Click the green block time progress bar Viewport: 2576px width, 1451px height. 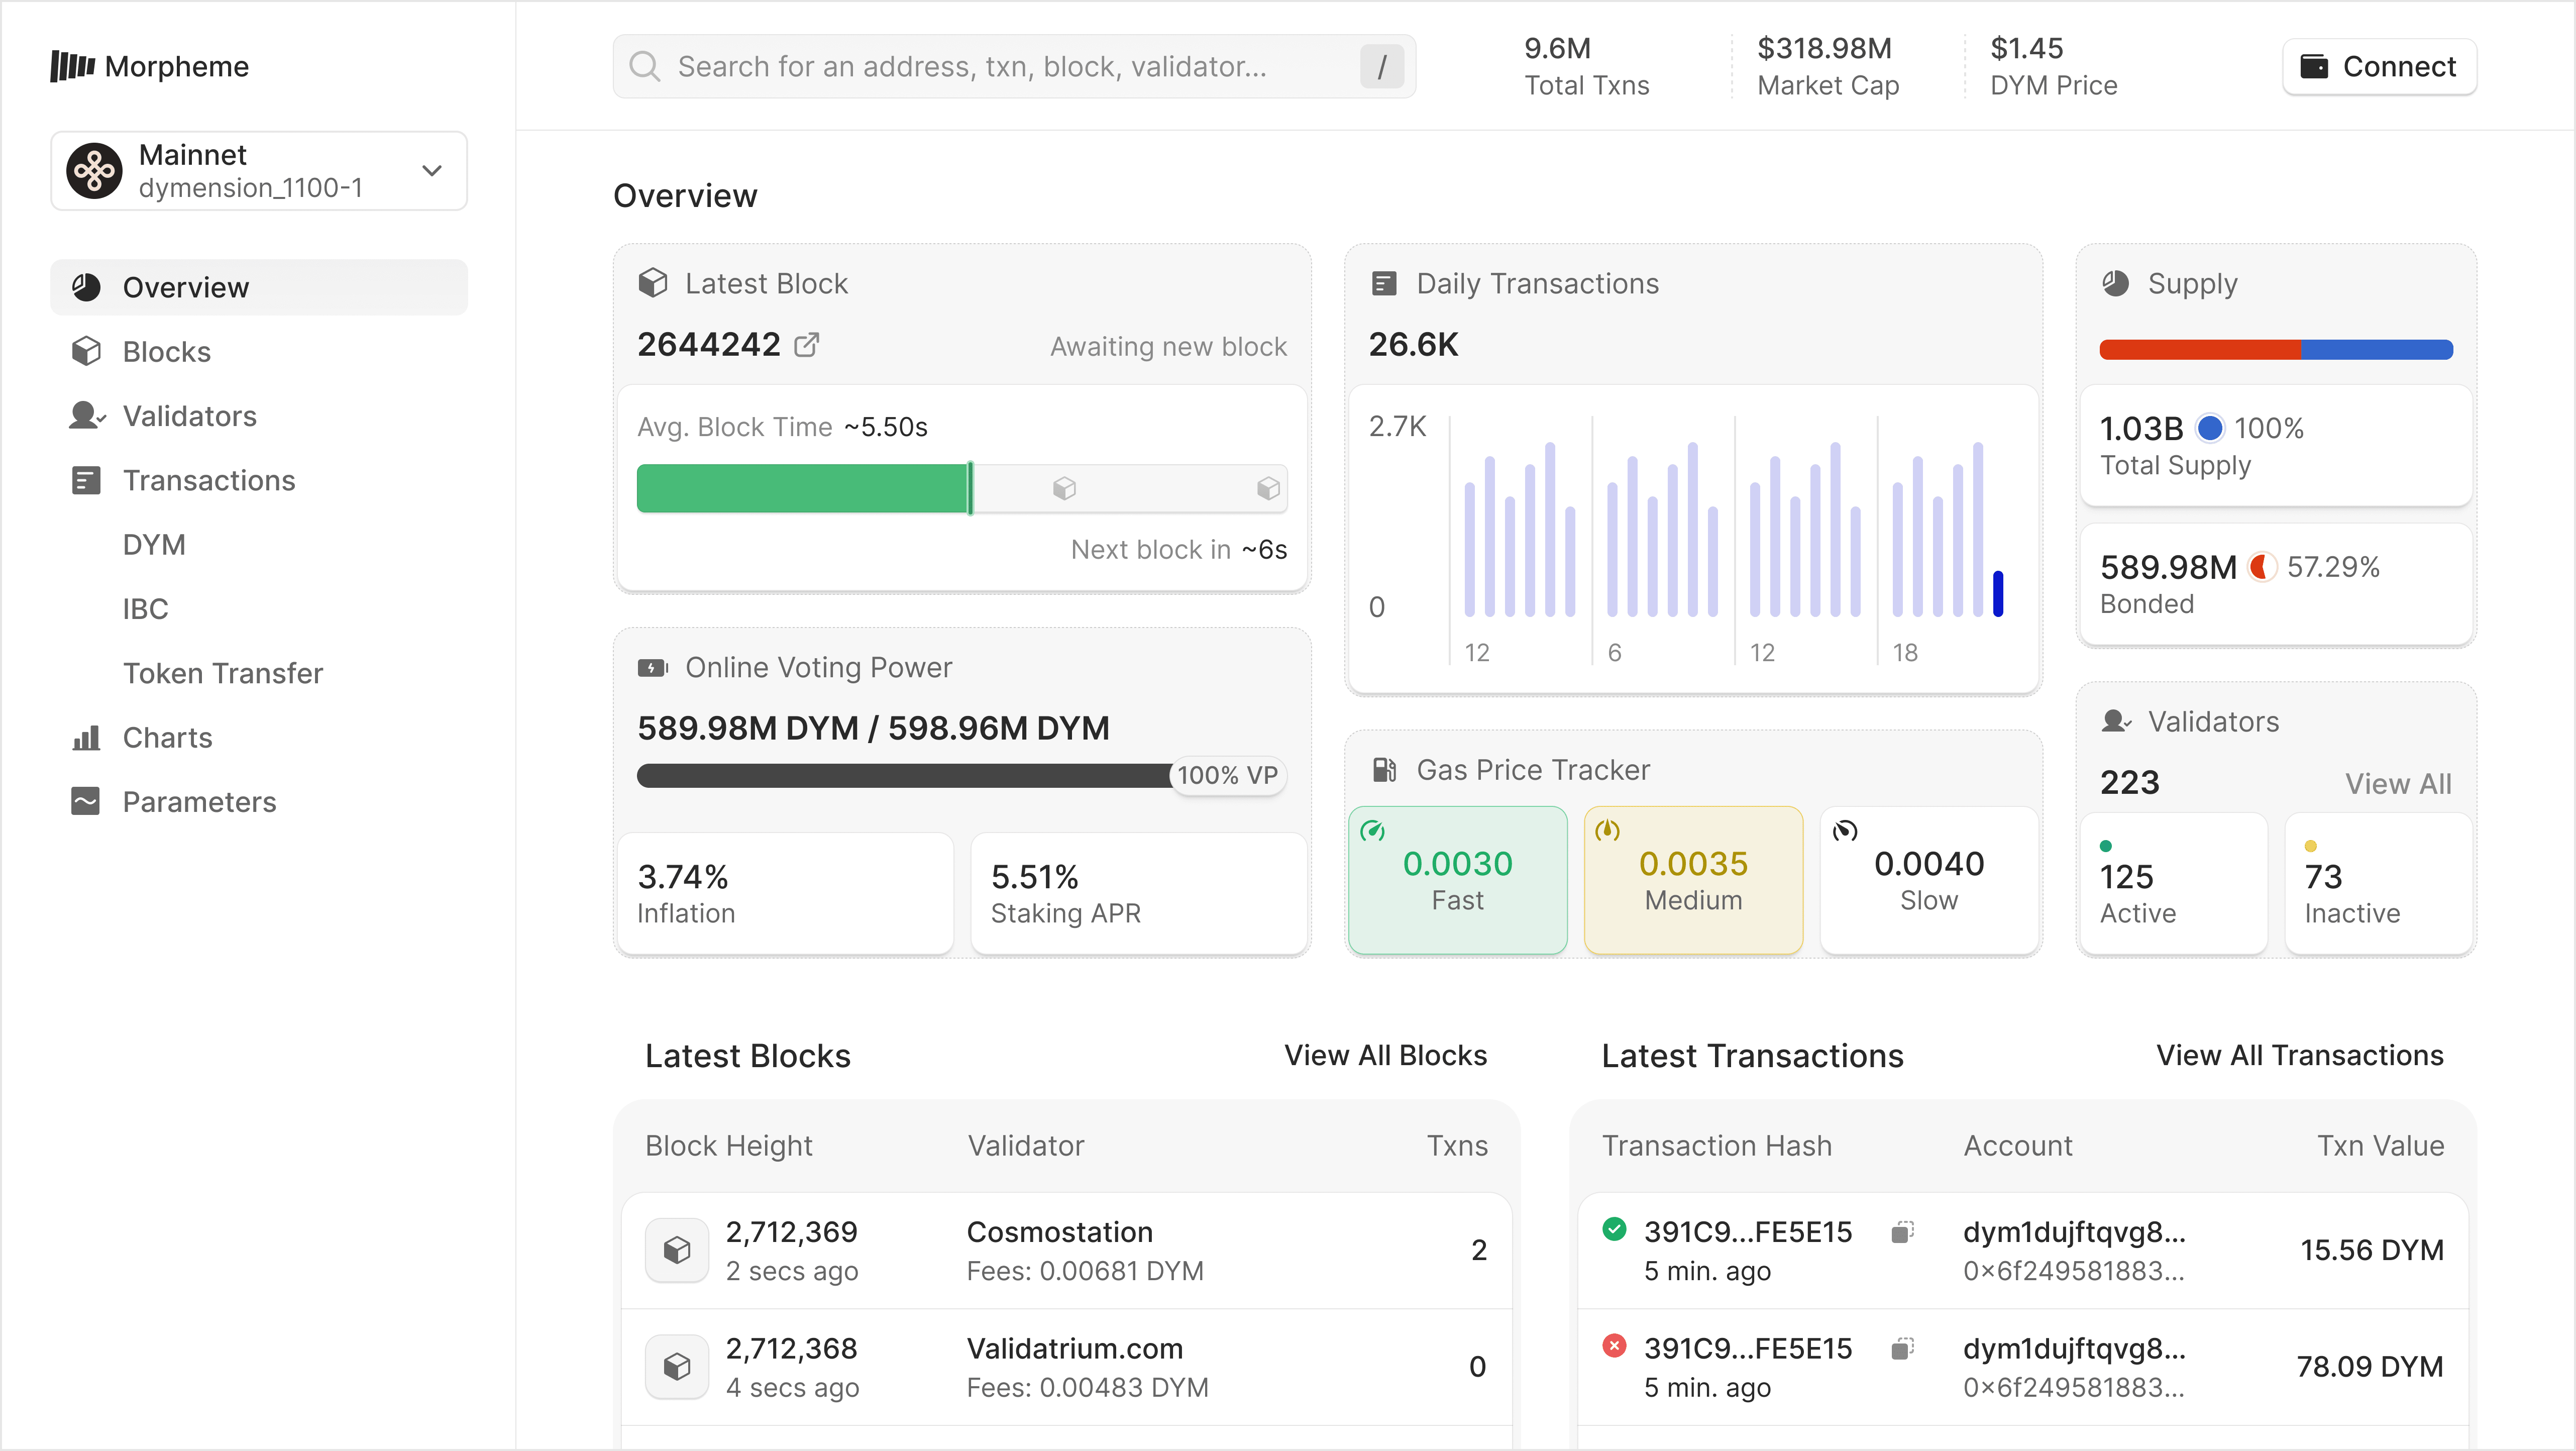click(x=803, y=489)
